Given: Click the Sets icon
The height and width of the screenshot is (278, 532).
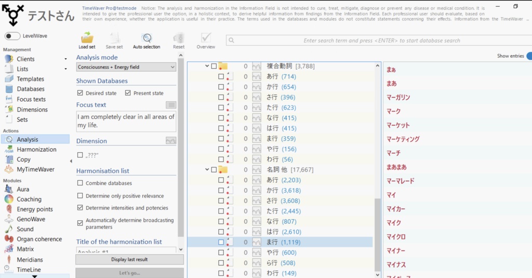Looking at the screenshot, I should [x=9, y=120].
